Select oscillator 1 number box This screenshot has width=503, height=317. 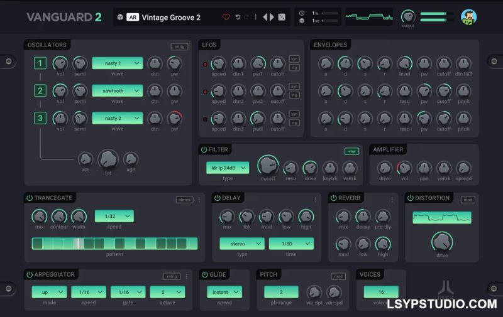pos(40,63)
